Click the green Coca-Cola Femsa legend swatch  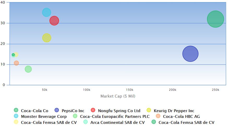click(154, 122)
